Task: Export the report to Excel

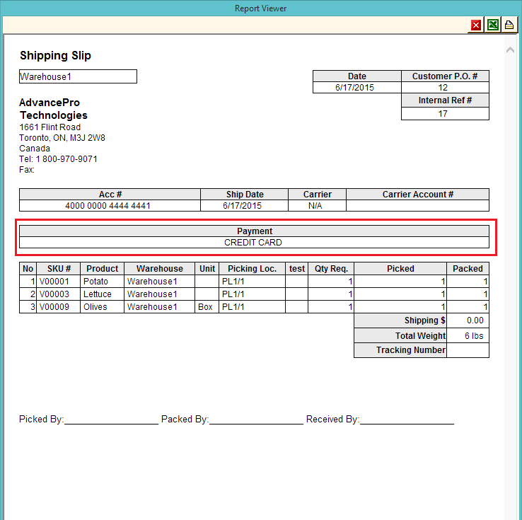Action: pyautogui.click(x=493, y=25)
